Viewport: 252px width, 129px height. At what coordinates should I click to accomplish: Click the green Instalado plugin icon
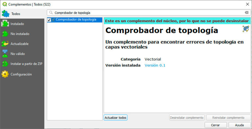coord(5,24)
